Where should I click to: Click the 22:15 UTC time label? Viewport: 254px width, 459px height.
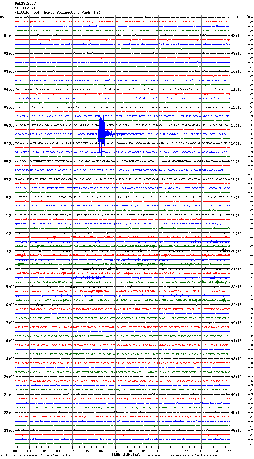pyautogui.click(x=236, y=287)
